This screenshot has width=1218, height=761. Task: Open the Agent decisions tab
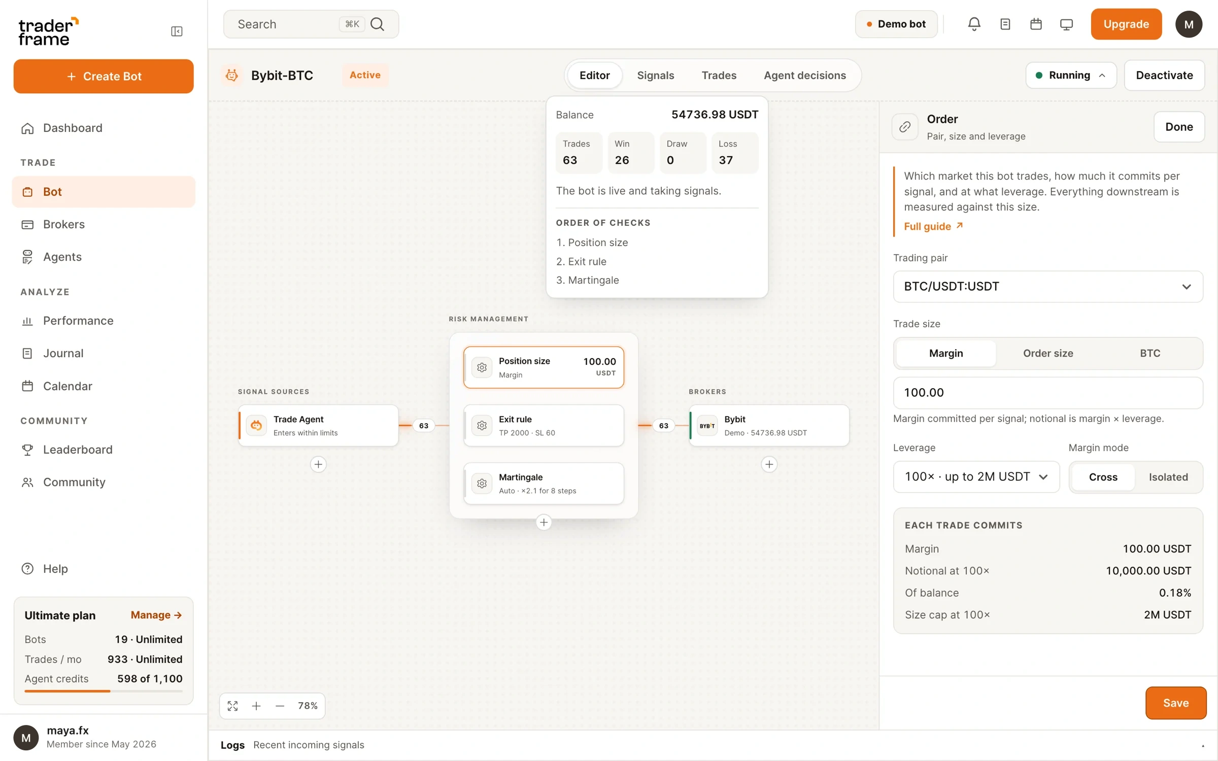tap(804, 75)
